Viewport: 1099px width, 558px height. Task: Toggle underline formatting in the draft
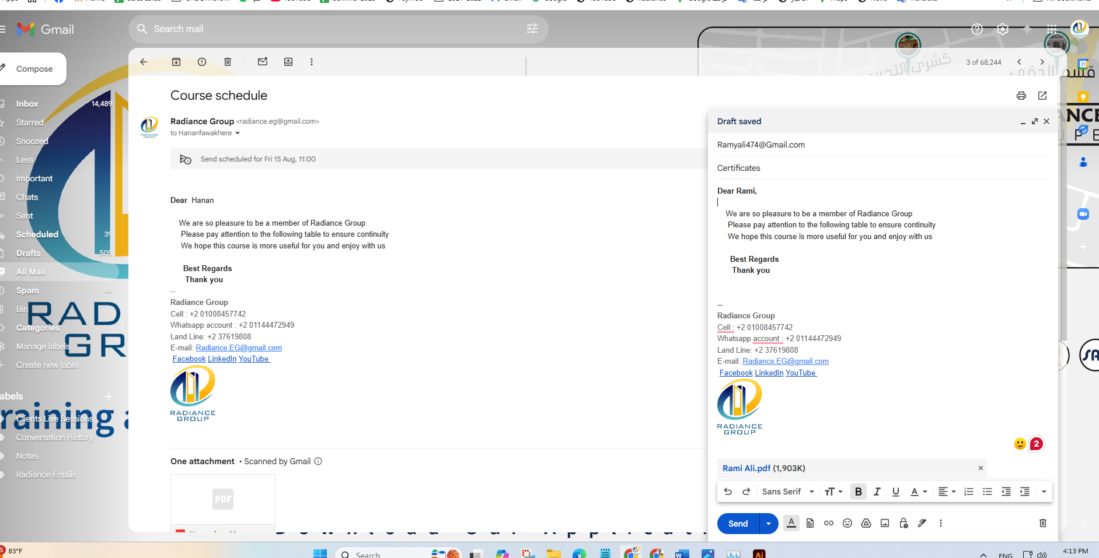point(896,492)
